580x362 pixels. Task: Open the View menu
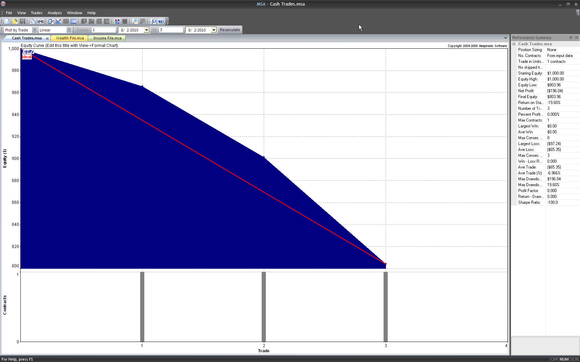click(21, 13)
